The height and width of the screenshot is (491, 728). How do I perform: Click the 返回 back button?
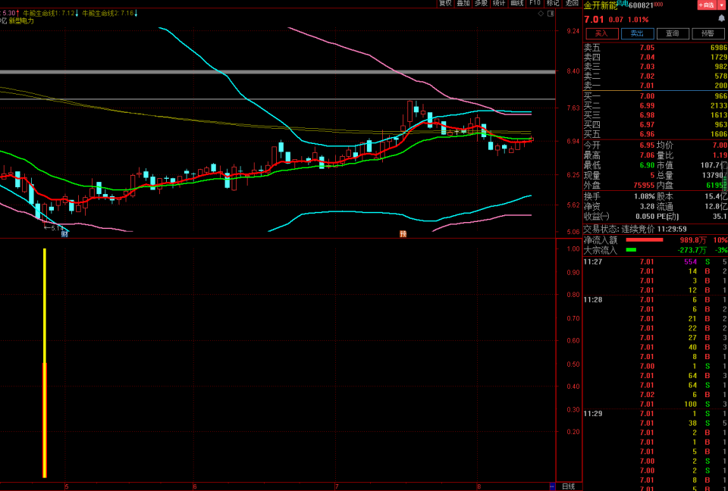click(572, 3)
